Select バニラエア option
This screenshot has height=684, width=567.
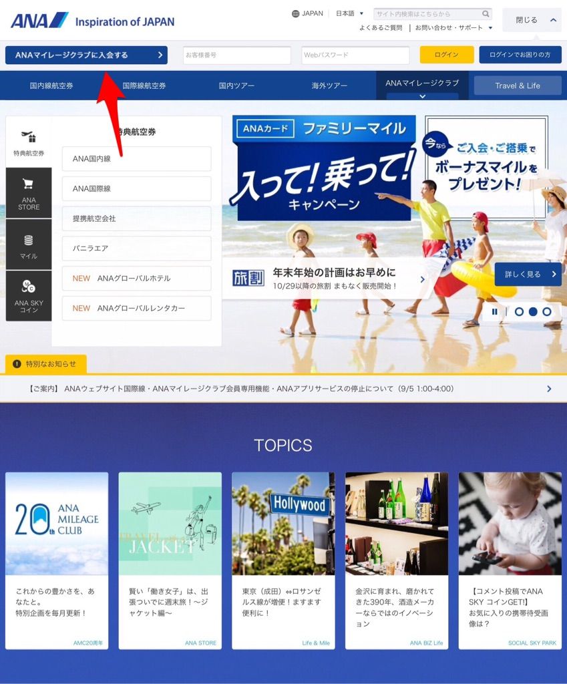pyautogui.click(x=136, y=248)
